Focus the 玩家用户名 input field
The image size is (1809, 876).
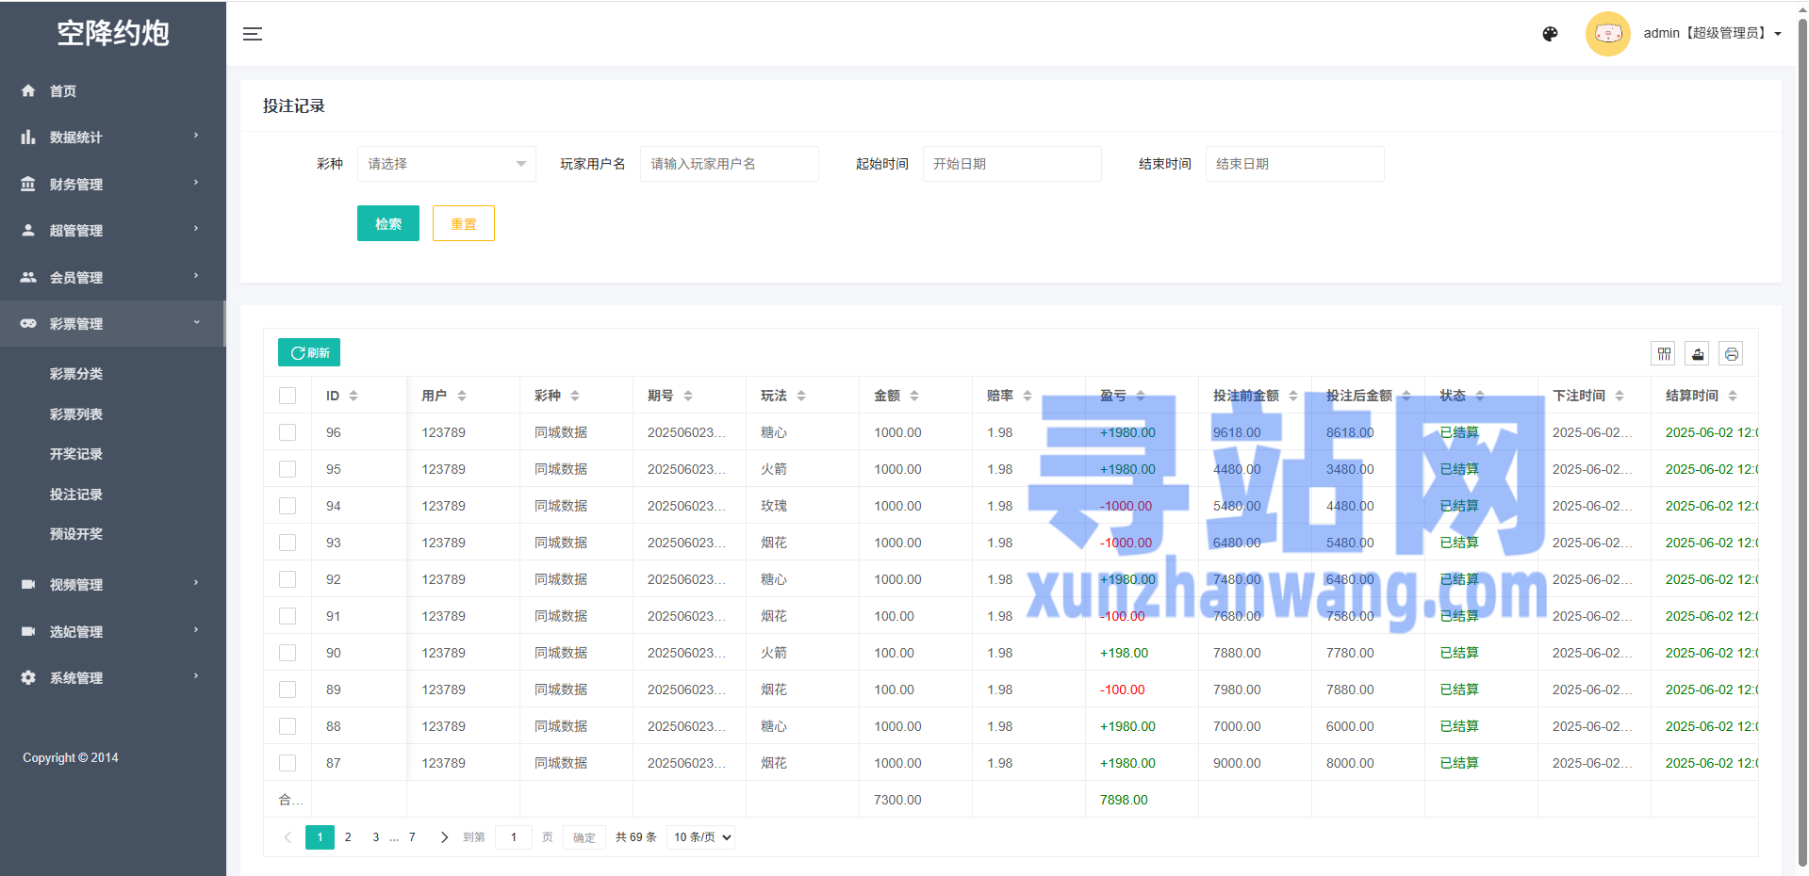(729, 164)
